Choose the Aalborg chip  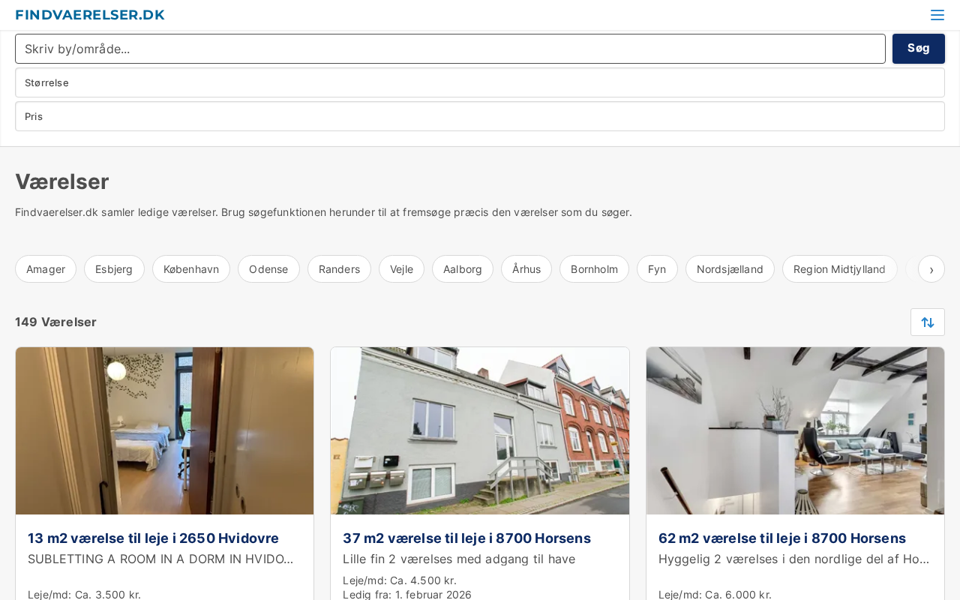point(463,269)
